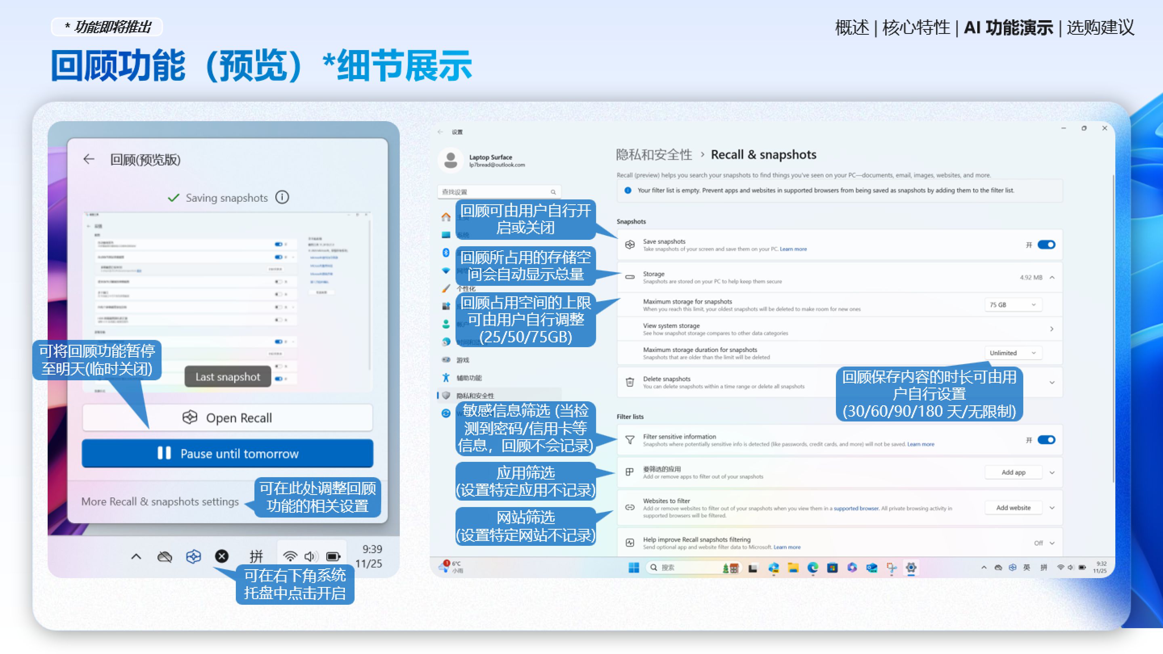This screenshot has width=1163, height=654.
Task: Click the network Wi-Fi icon in Settings sidebar
Action: pos(446,271)
